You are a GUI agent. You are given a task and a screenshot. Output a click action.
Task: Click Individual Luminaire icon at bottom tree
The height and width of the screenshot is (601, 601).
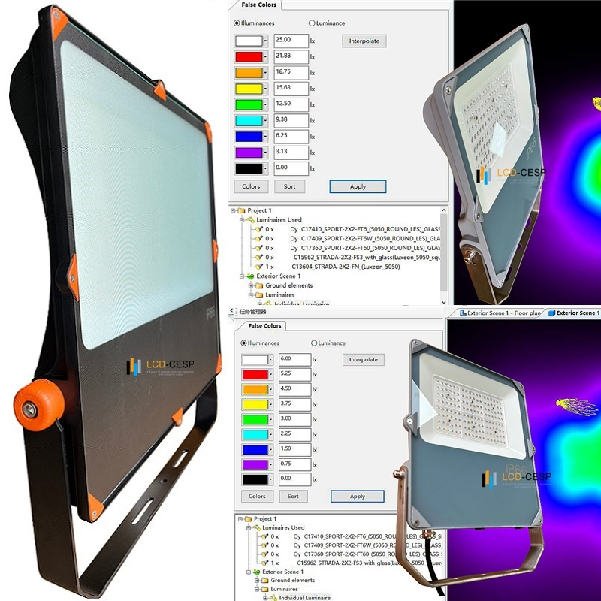pyautogui.click(x=273, y=598)
